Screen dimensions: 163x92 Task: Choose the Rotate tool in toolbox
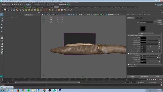[x=2, y=27]
